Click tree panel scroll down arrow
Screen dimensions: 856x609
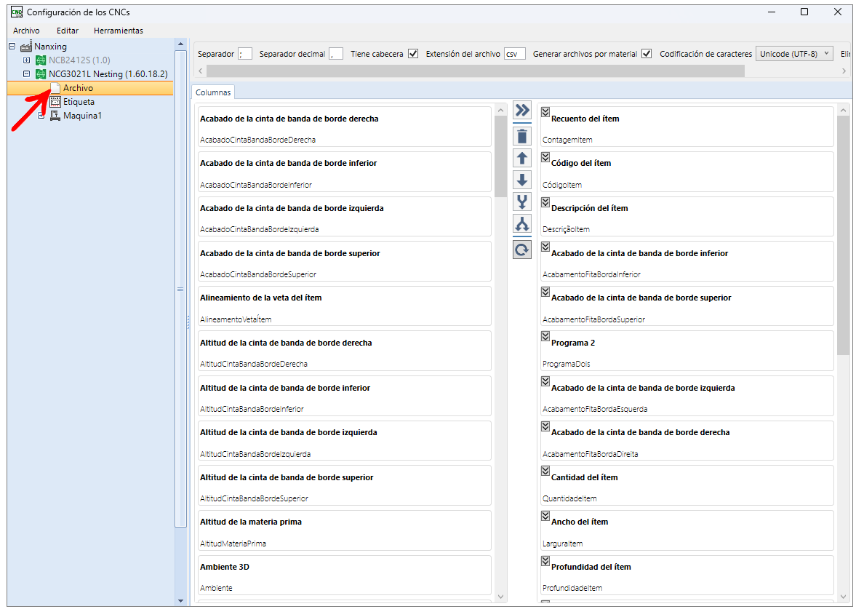click(x=180, y=601)
